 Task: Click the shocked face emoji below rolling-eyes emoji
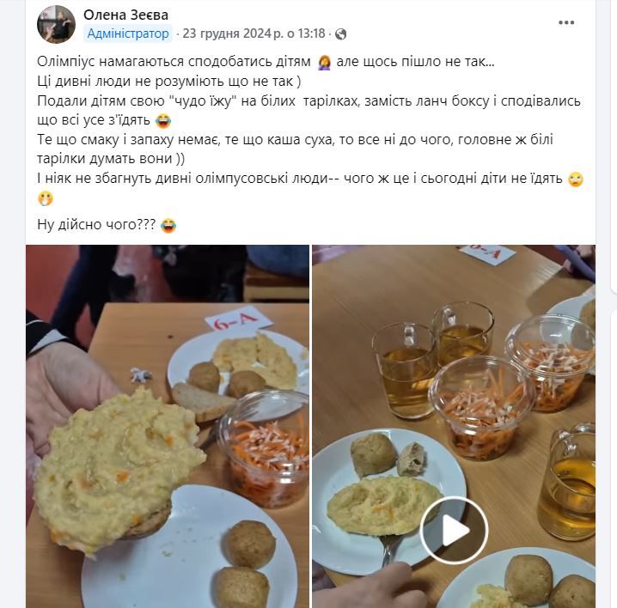(x=45, y=198)
